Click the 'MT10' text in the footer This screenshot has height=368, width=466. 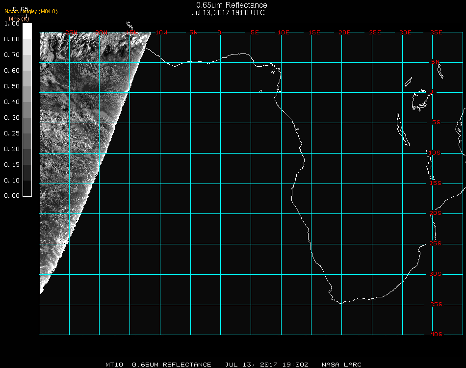pyautogui.click(x=114, y=365)
